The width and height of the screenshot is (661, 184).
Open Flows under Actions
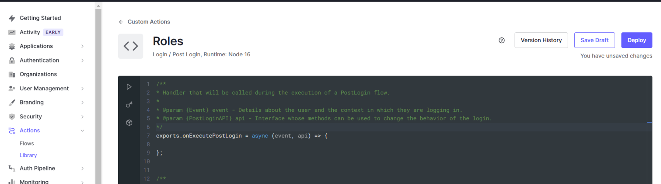coord(27,143)
